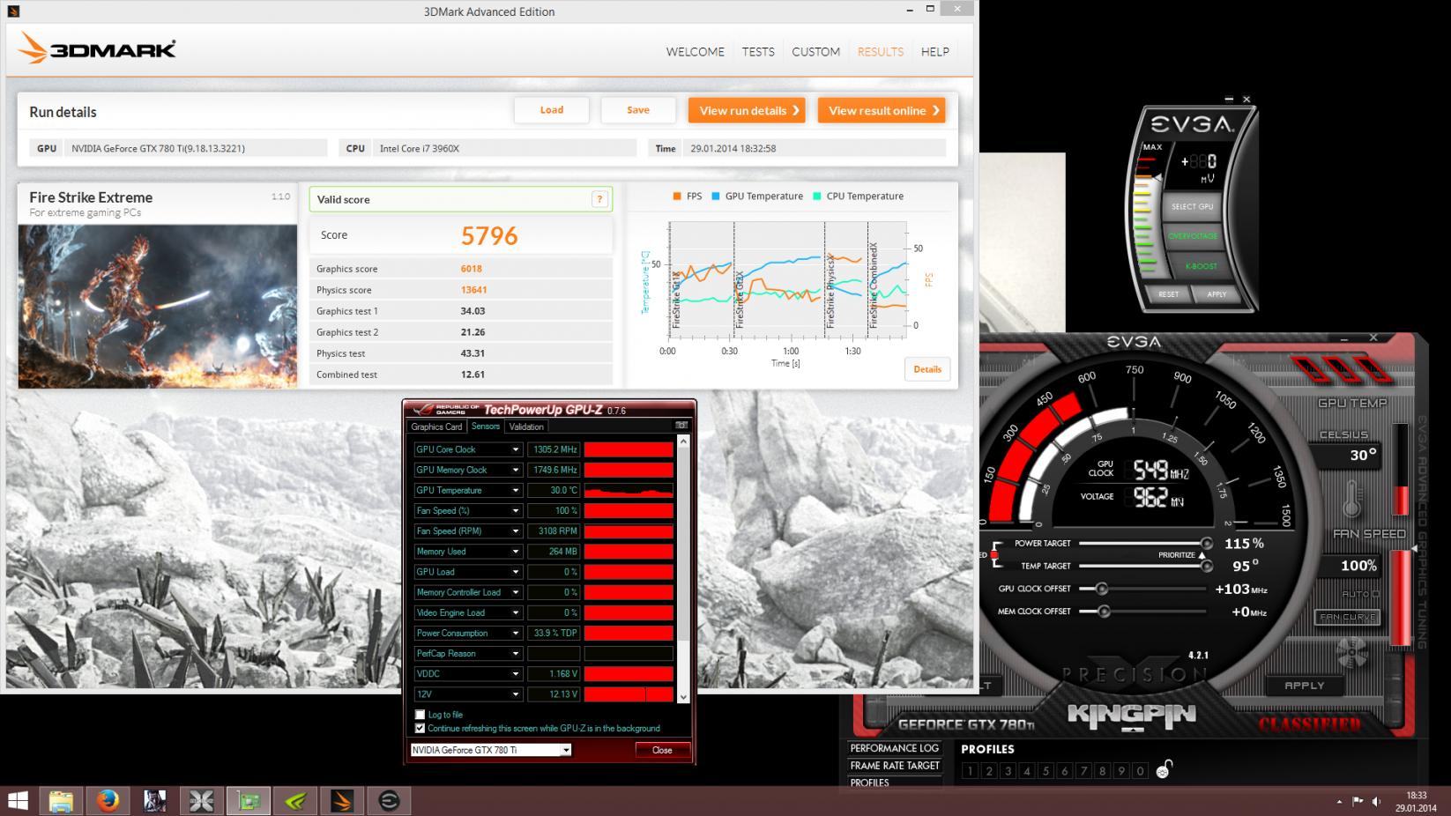Toggle the Auto fan speed checkbox

[x=1375, y=594]
